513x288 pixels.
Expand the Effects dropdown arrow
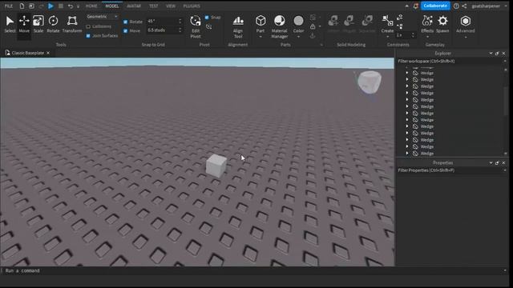427,37
